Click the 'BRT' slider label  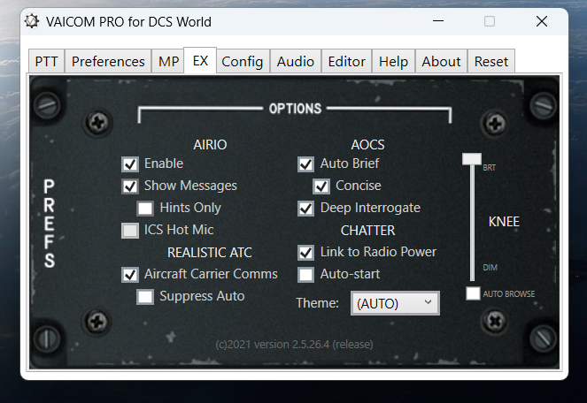click(489, 168)
